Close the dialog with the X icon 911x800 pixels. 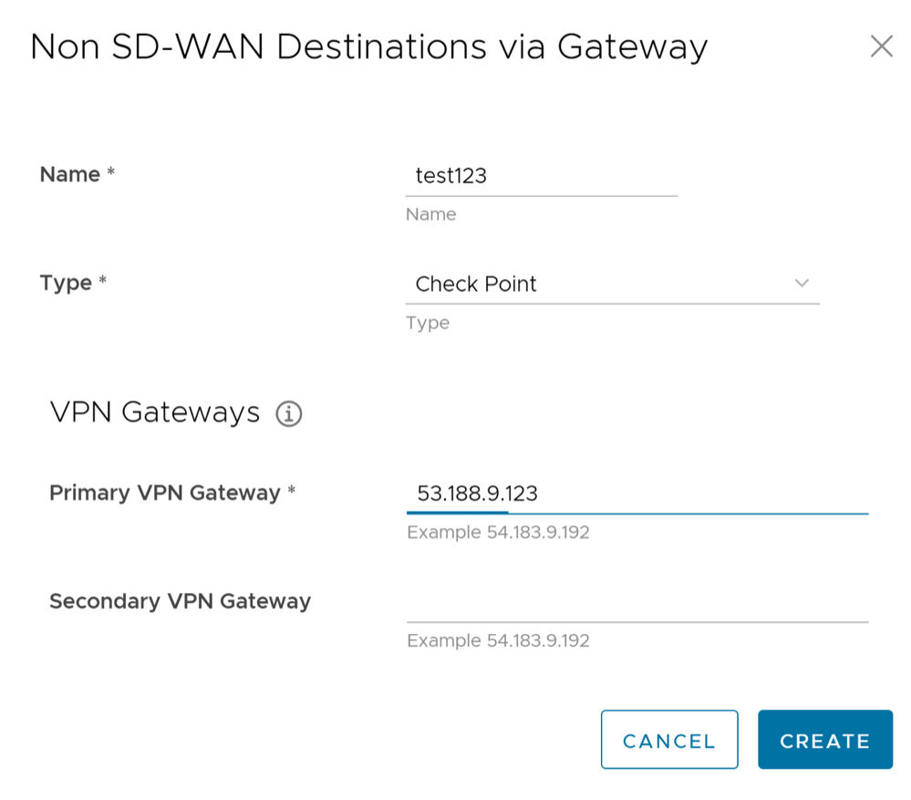point(881,47)
